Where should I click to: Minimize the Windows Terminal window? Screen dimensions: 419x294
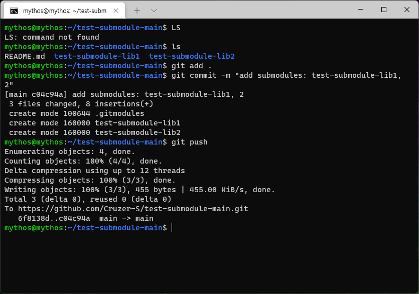360,9
